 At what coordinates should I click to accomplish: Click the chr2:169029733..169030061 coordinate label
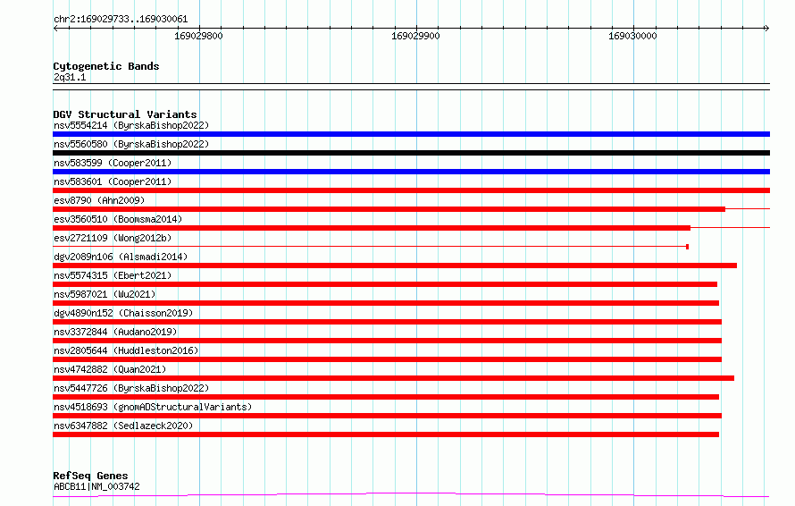[x=121, y=19]
